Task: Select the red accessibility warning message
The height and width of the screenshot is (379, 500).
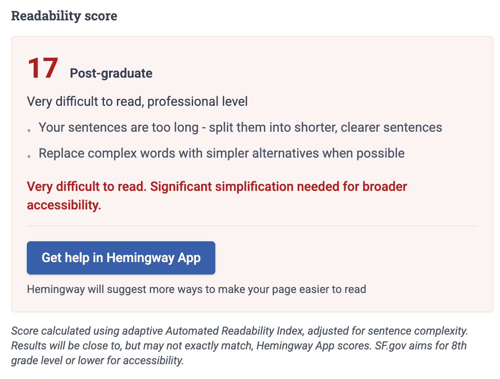Action: tap(216, 195)
